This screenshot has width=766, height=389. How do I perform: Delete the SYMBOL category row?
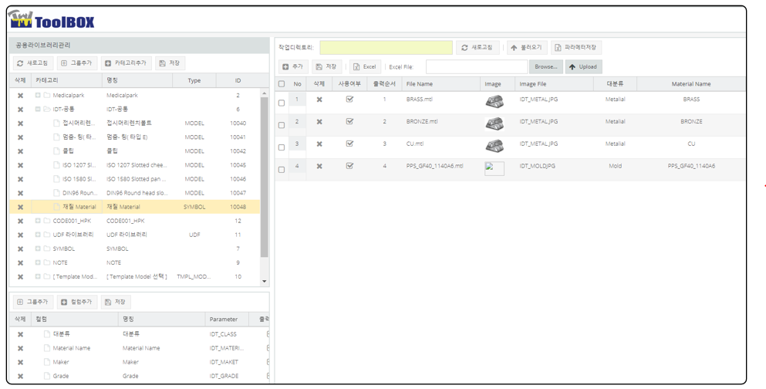click(20, 249)
